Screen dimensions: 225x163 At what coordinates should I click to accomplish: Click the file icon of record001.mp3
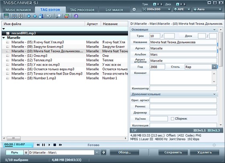(8, 33)
